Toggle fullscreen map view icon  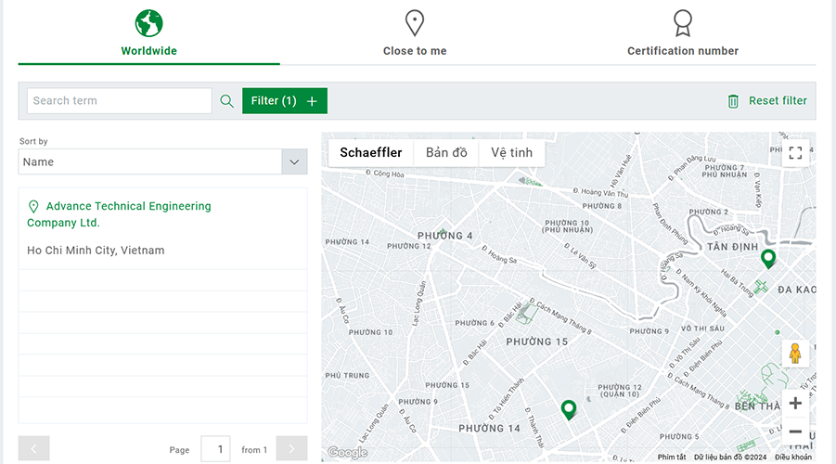tap(795, 153)
